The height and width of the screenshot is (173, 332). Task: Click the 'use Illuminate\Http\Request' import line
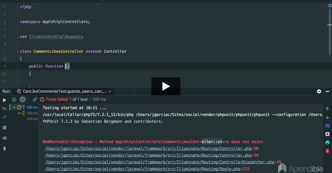coord(51,37)
